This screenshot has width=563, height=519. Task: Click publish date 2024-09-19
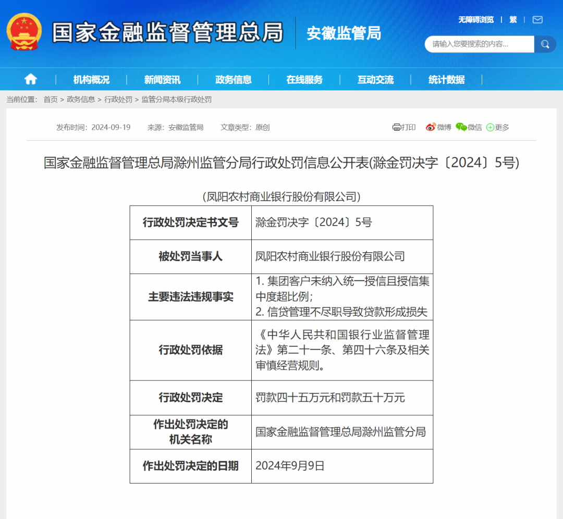(x=111, y=128)
